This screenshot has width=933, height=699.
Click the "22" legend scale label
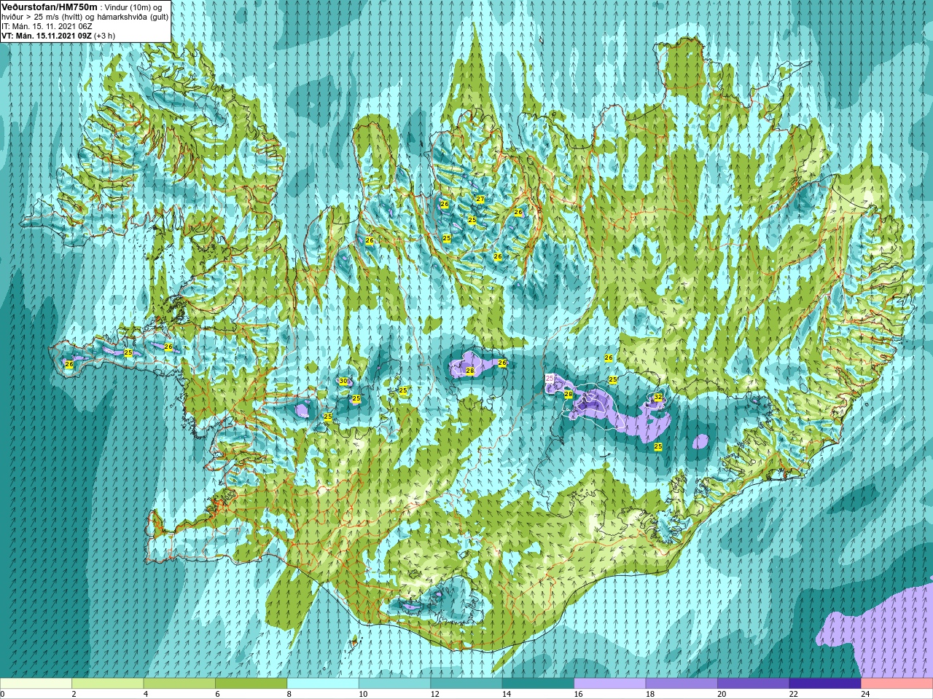[794, 694]
